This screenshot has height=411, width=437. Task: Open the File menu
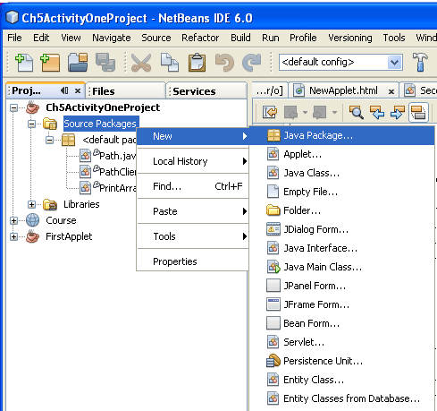14,38
